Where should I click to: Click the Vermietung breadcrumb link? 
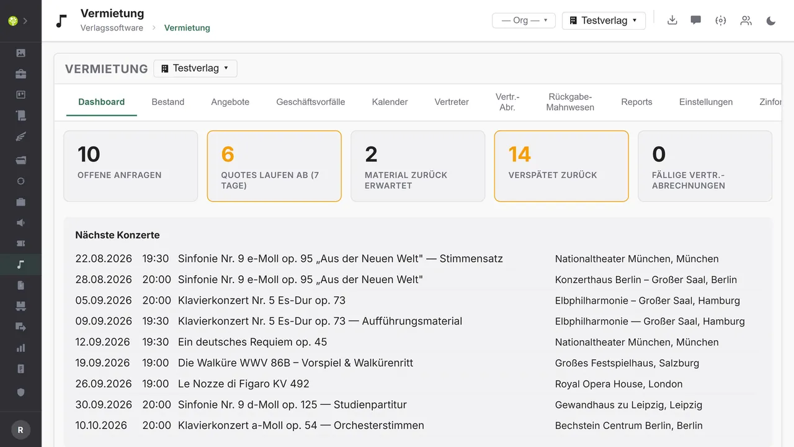187,28
